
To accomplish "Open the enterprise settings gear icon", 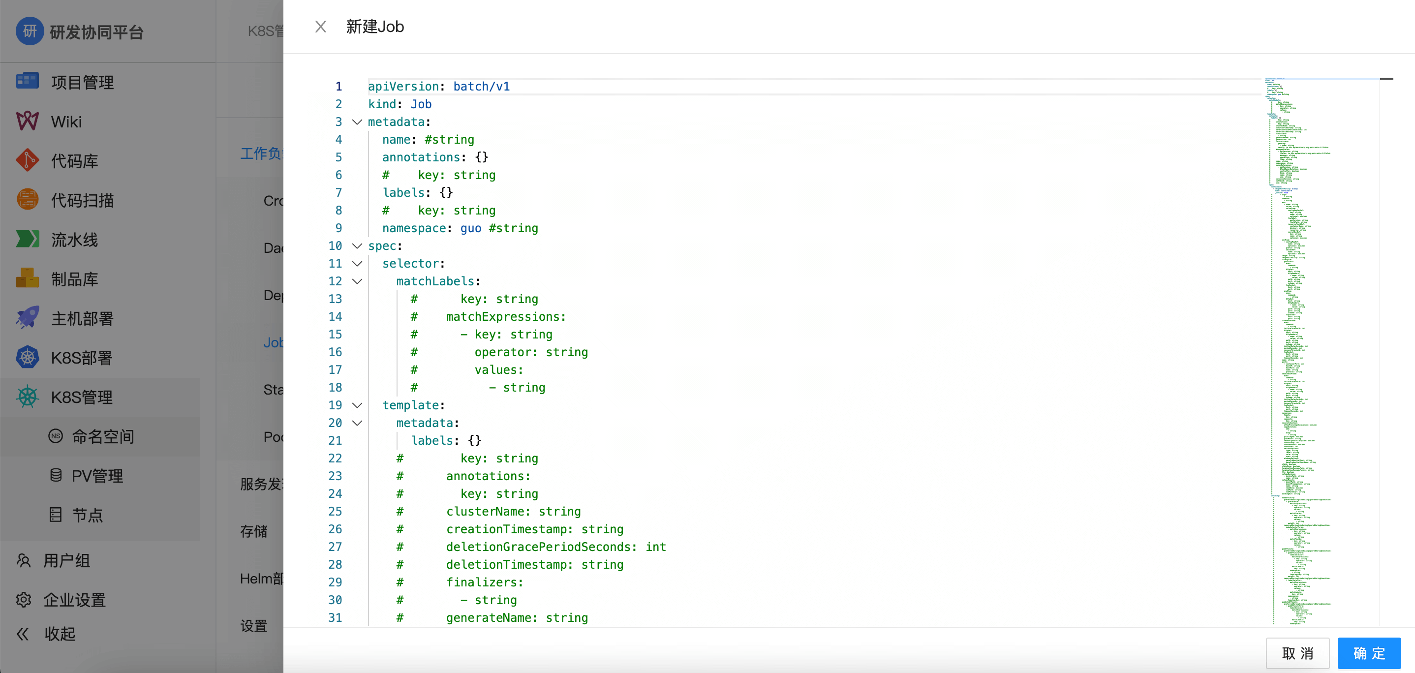I will [24, 599].
